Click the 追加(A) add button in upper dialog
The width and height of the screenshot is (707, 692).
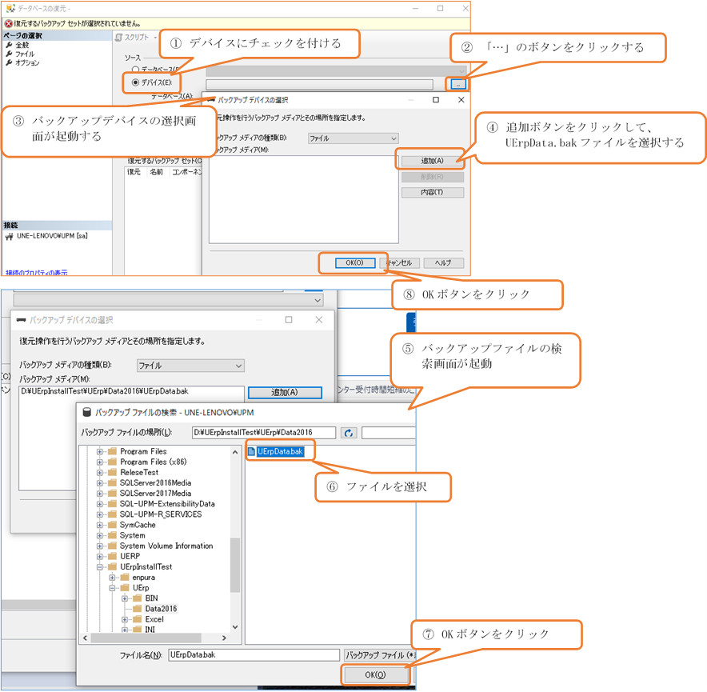point(432,161)
